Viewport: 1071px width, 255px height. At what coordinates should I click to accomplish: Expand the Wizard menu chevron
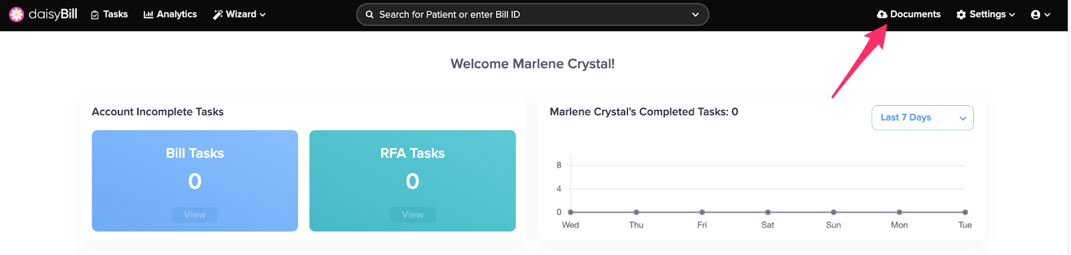(x=262, y=15)
